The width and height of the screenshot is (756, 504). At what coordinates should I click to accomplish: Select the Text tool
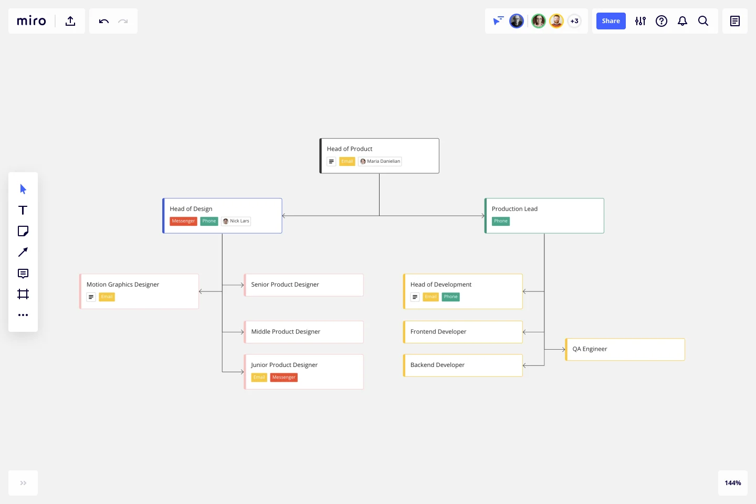(23, 210)
